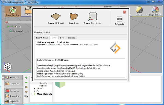
Task: Remove material with green minus
Action: [26, 82]
